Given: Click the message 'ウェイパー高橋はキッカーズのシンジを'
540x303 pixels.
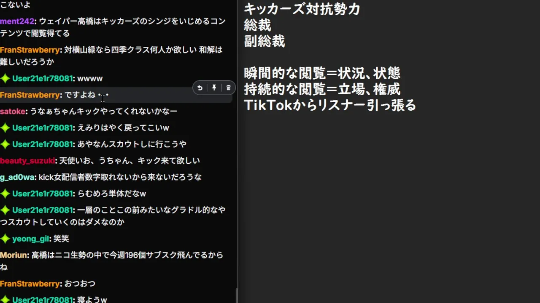Looking at the screenshot, I should pyautogui.click(x=113, y=27).
